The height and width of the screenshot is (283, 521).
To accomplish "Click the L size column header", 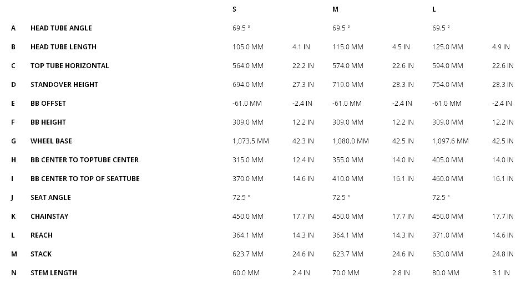I will tap(434, 9).
